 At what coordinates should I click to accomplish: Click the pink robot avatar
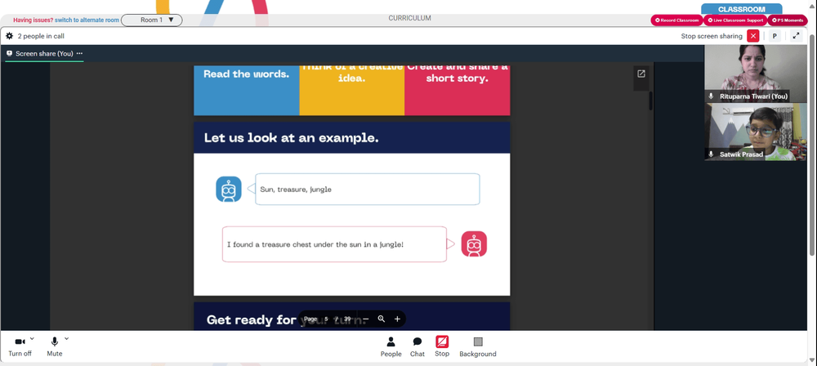tap(474, 244)
